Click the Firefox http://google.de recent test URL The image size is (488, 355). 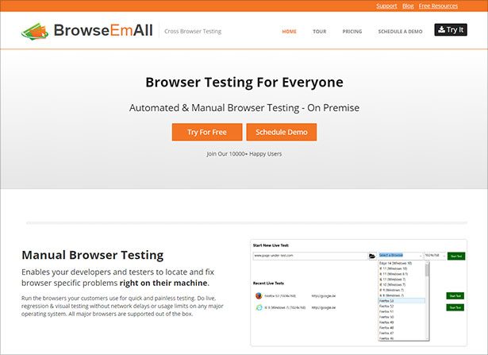(324, 295)
